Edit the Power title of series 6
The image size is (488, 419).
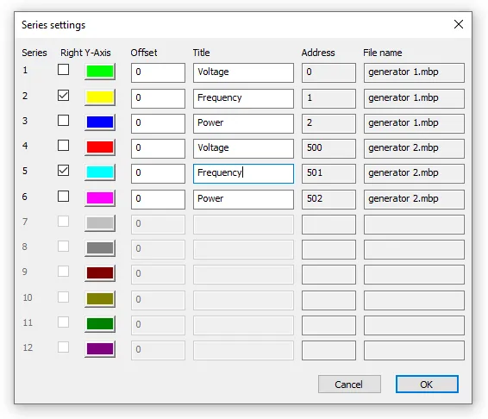243,199
